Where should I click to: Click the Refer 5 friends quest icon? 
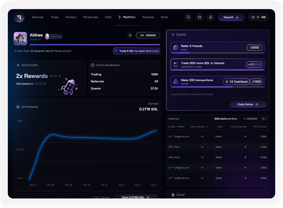[x=176, y=48]
